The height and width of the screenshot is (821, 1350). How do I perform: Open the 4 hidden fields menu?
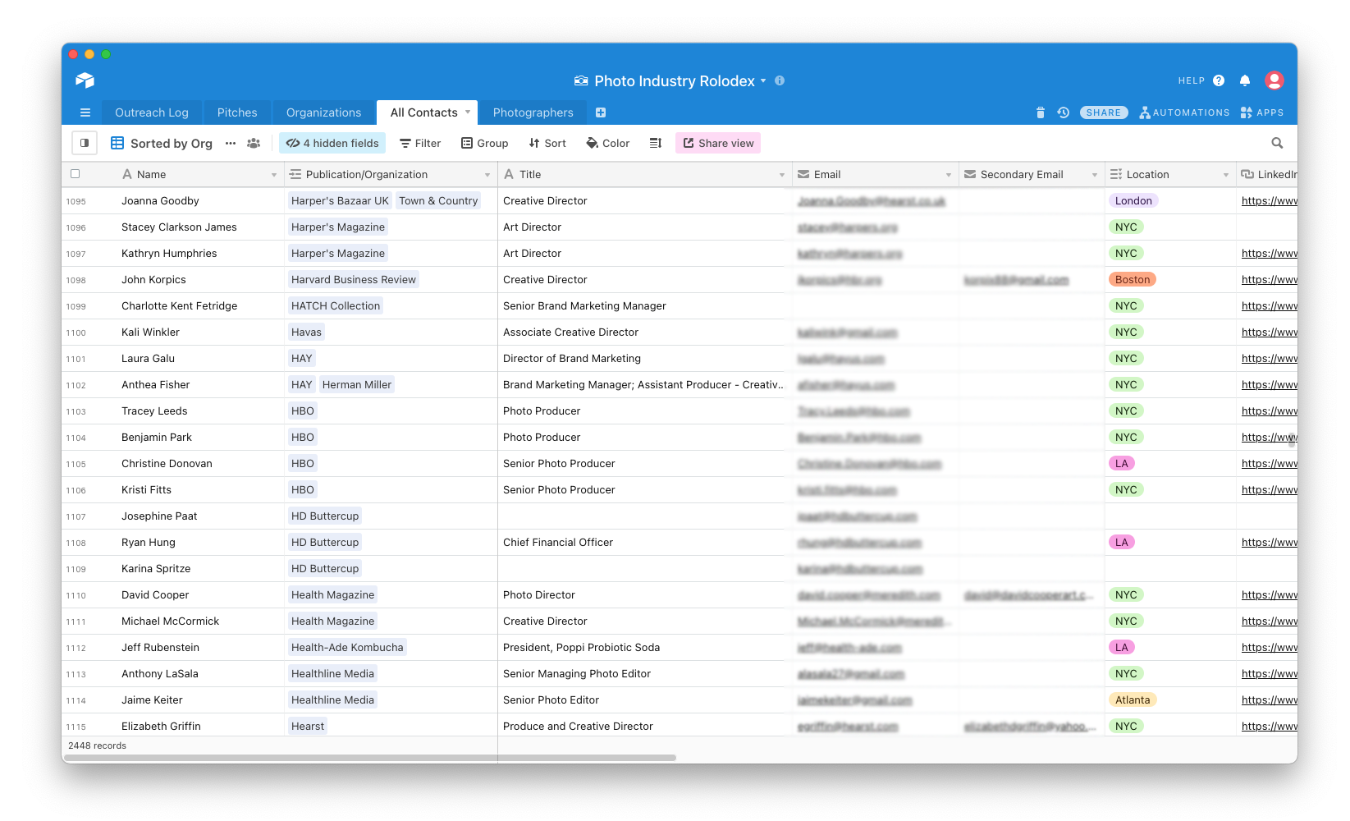coord(332,143)
